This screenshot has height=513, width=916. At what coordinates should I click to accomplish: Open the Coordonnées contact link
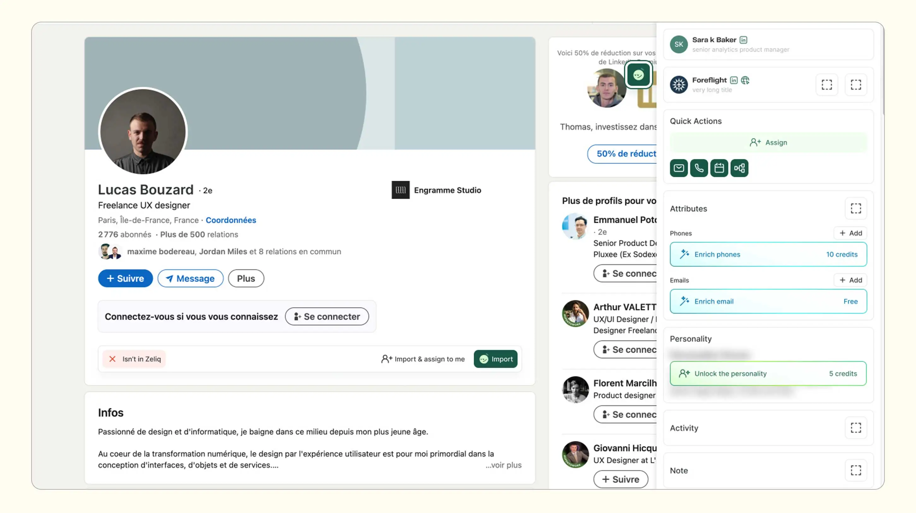point(231,220)
